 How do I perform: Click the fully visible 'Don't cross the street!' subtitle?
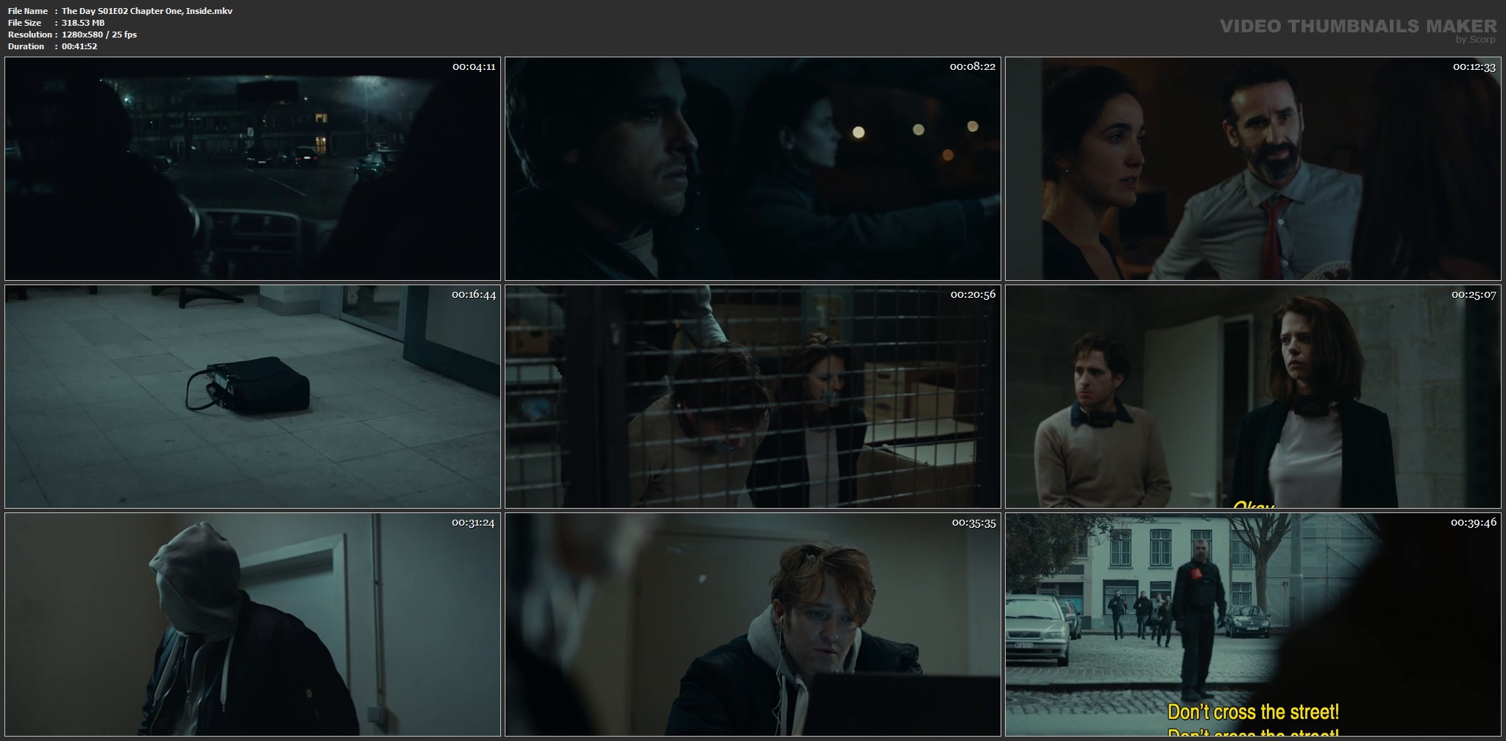point(1254,712)
